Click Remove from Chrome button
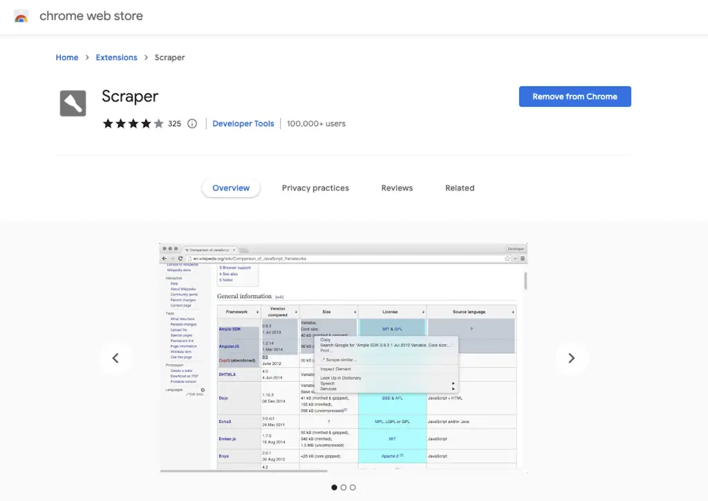 click(575, 97)
